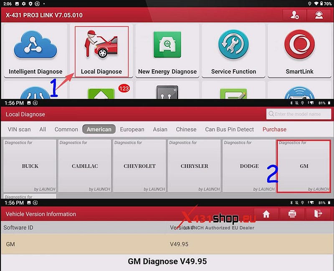The height and width of the screenshot is (271, 334).
Task: Open Can Bus Pin Detect tab
Action: [229, 129]
